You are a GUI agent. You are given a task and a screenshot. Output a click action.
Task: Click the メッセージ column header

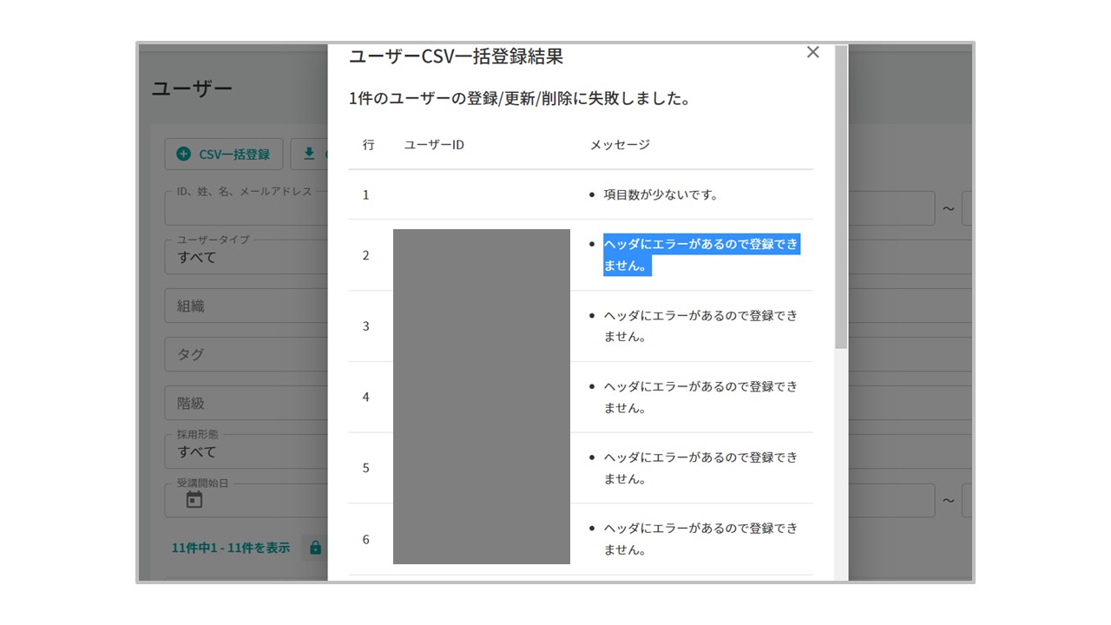click(620, 144)
